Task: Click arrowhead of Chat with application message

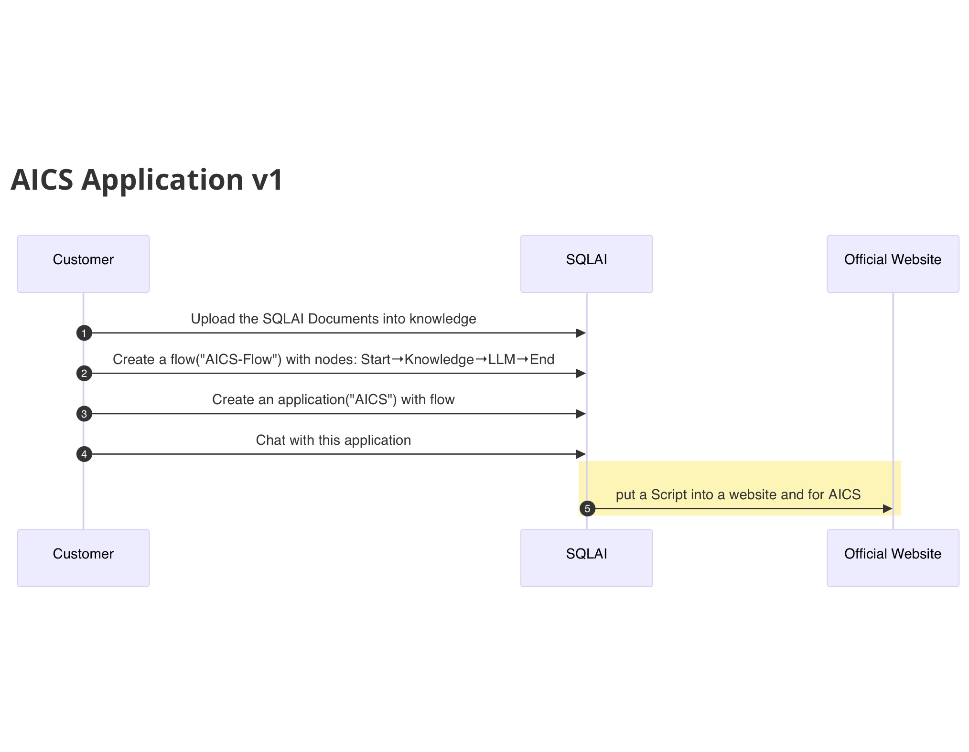Action: [581, 454]
